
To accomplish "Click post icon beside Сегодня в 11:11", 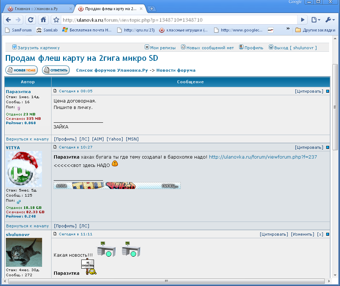I will click(x=55, y=234).
